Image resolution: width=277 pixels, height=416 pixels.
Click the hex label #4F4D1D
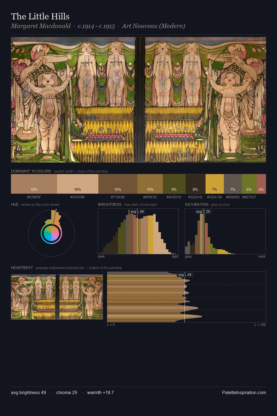pos(174,197)
